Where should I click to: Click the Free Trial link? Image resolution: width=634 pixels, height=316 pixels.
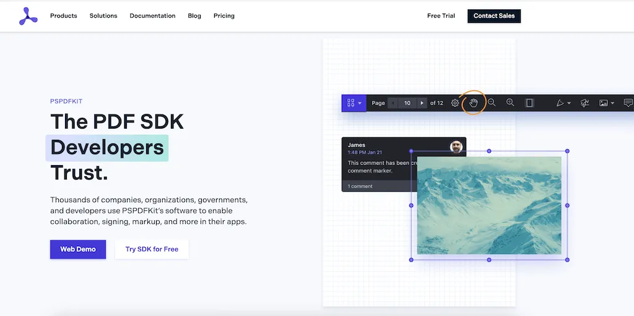click(441, 15)
